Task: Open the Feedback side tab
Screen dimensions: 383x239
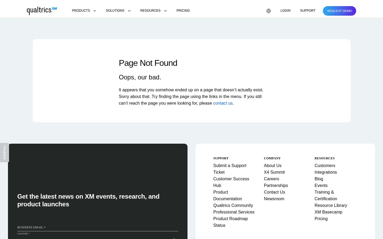Action: point(5,152)
